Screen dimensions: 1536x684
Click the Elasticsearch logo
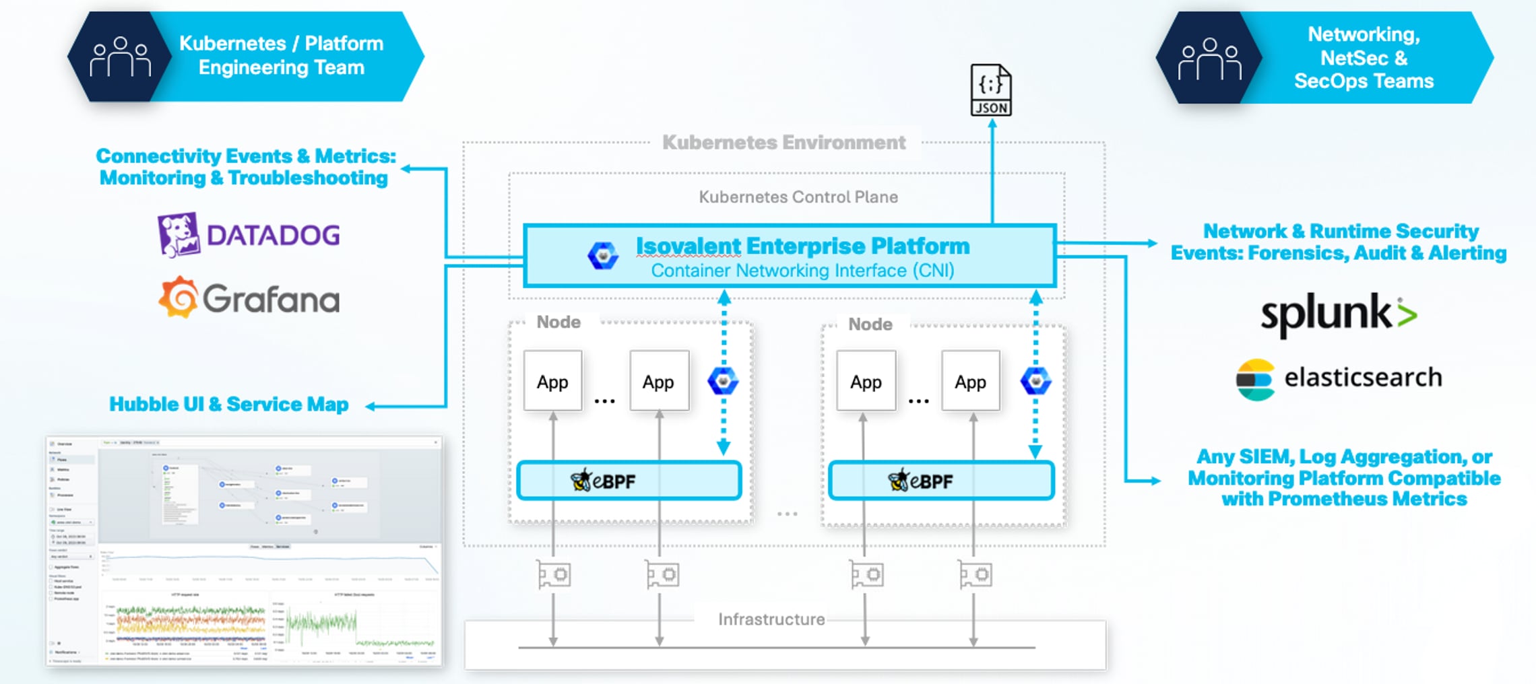pyautogui.click(x=1339, y=379)
